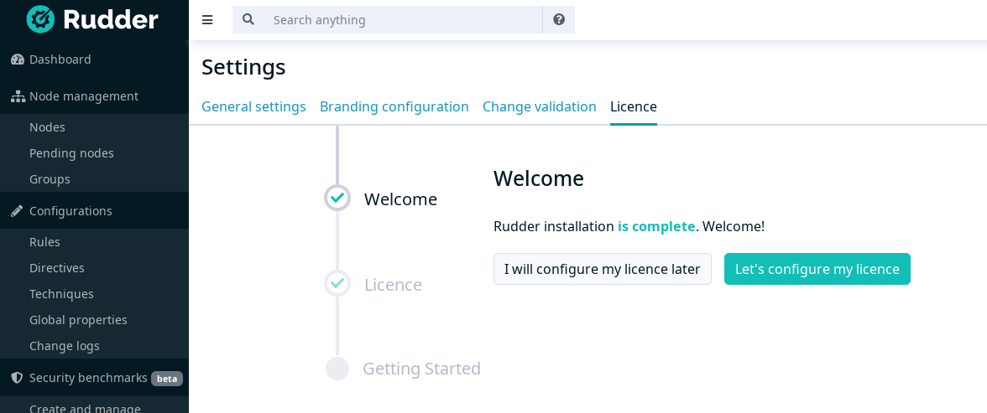Open the Branding configuration tab

coord(394,107)
